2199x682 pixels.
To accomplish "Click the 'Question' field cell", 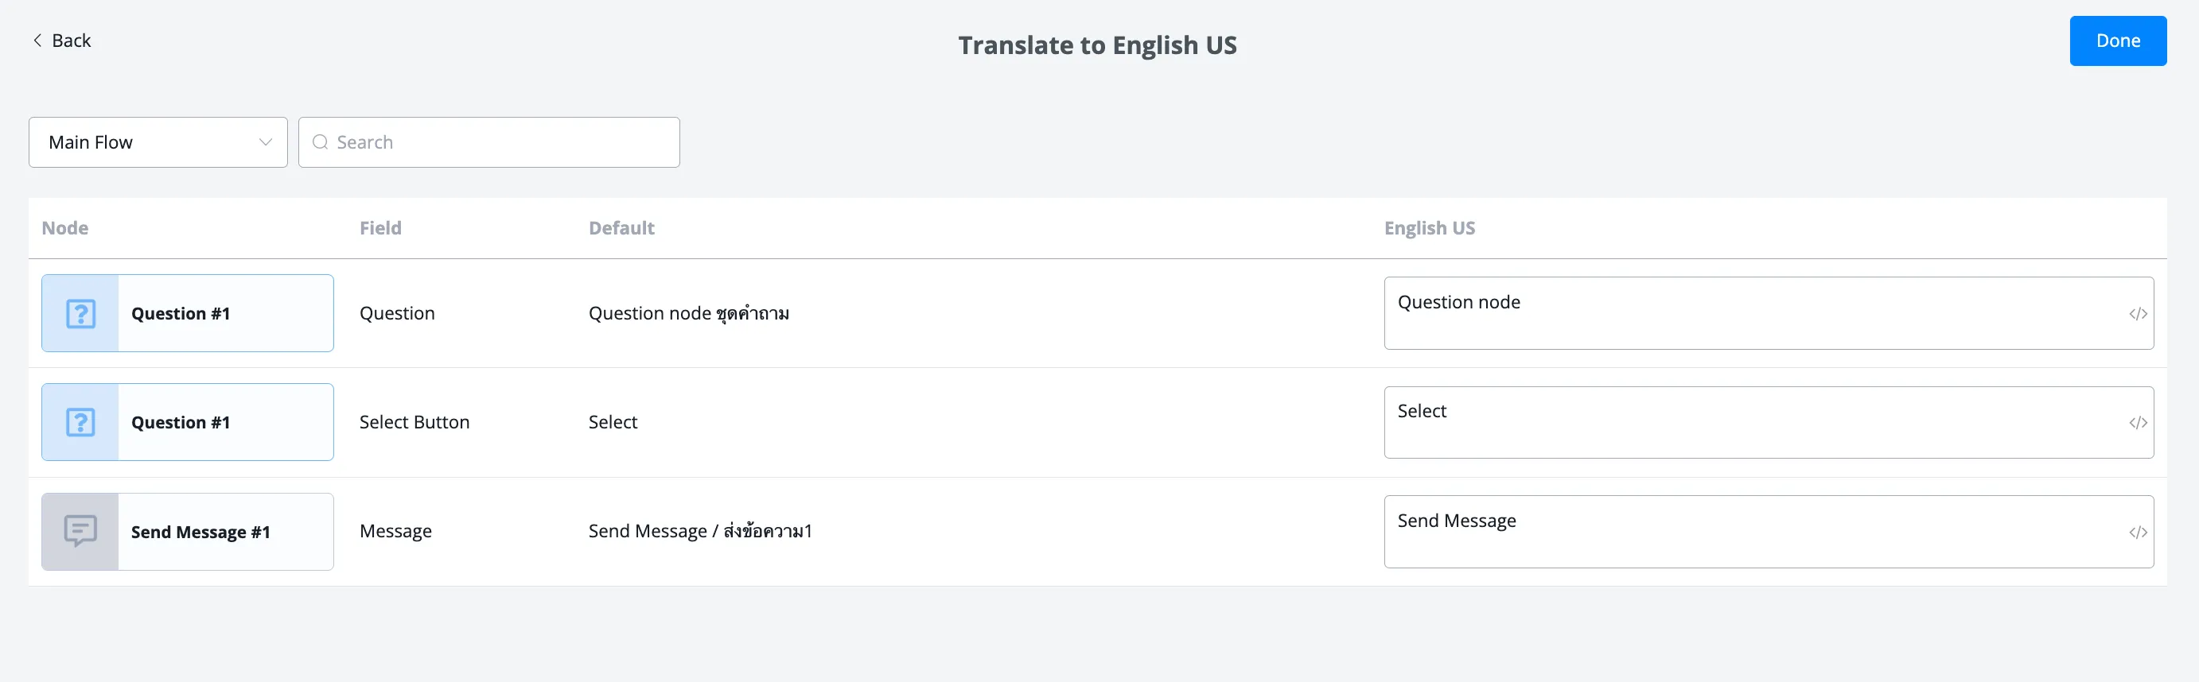I will [x=397, y=314].
